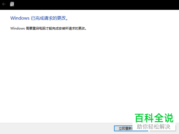179x134 pixels.
Task: Click the Windows Features icon in title bar
Action: 12,4
